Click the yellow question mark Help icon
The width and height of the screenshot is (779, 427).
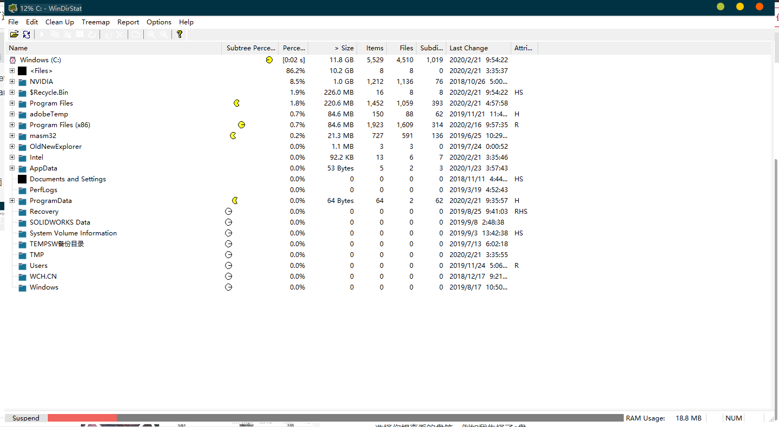pyautogui.click(x=180, y=34)
